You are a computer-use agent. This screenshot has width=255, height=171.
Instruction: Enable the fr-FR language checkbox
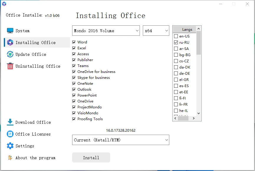click(x=176, y=105)
